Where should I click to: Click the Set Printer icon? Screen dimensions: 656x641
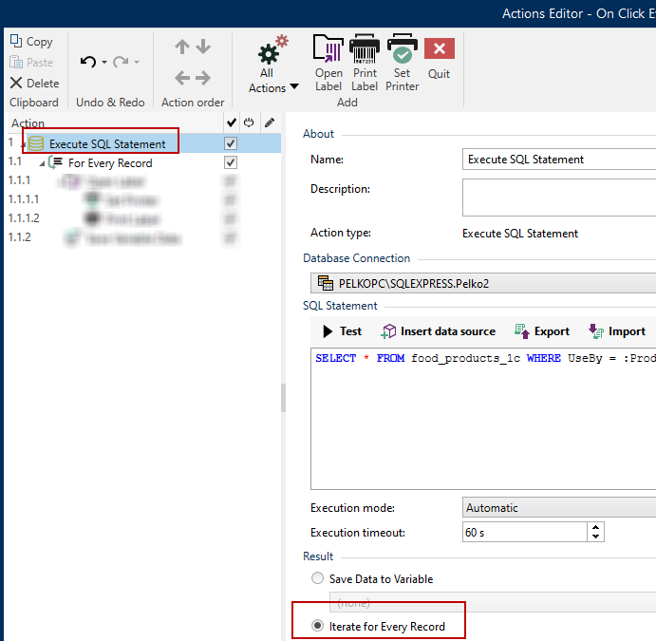pyautogui.click(x=402, y=49)
